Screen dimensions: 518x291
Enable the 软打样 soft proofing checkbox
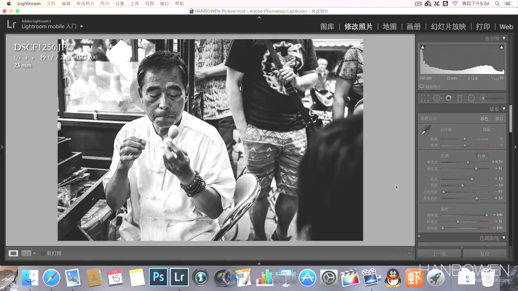pyautogui.click(x=43, y=253)
